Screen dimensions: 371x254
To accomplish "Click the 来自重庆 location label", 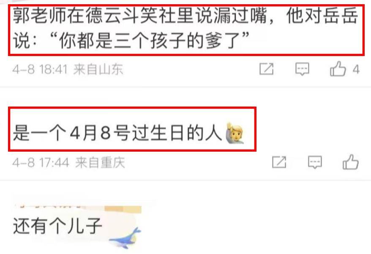I will (100, 163).
